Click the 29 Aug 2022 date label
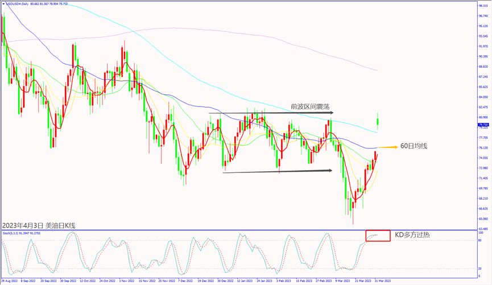Screen dimensions: 492x285 tap(10, 281)
